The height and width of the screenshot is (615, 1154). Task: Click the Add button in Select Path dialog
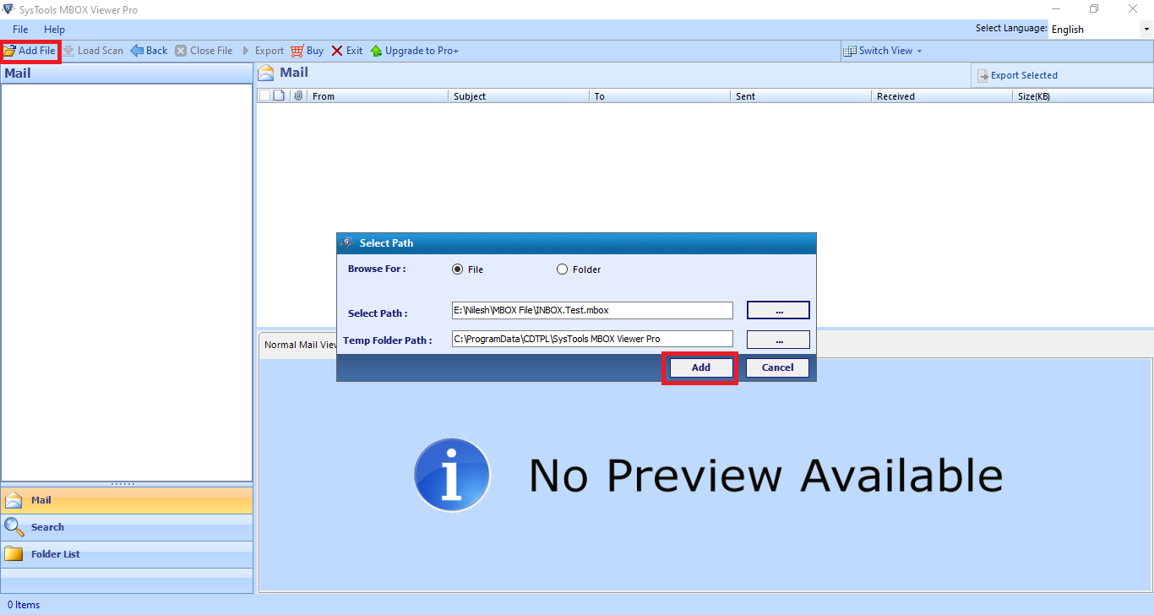701,367
